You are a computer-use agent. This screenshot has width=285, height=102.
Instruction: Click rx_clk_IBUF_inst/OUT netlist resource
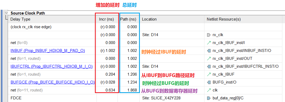click(232, 59)
